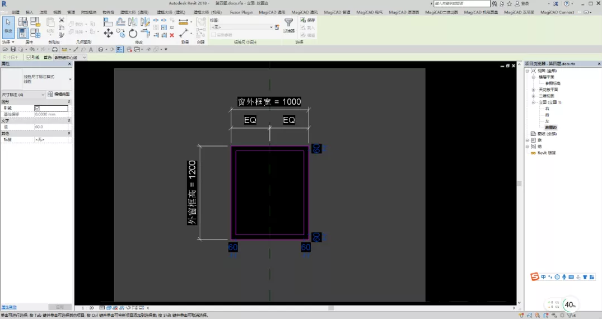The image size is (602, 319).
Task: Expand the 三维视图 node in project browser
Action: coord(533,96)
